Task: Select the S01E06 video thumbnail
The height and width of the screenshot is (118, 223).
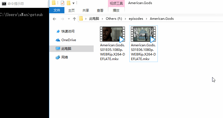Action: tap(143, 34)
